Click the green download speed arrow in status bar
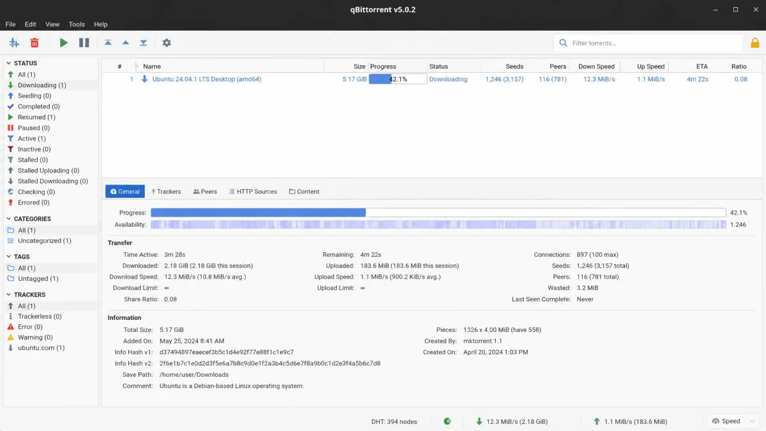766x431 pixels. click(x=479, y=421)
